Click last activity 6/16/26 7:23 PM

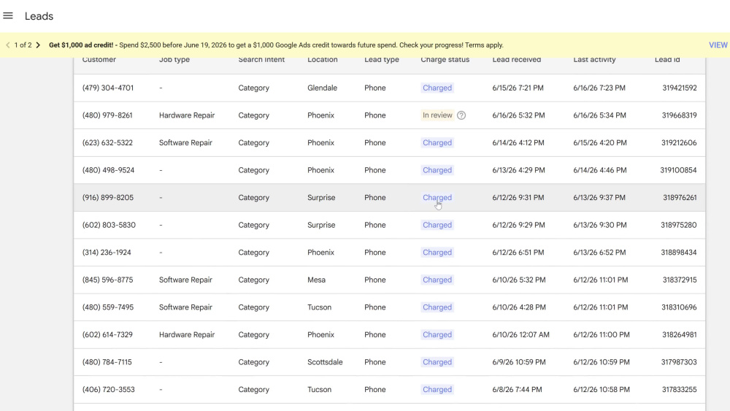(x=599, y=88)
